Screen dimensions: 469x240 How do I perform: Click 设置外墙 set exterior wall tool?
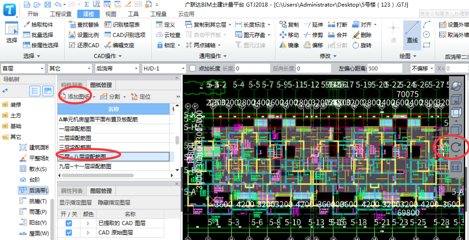pos(454,25)
